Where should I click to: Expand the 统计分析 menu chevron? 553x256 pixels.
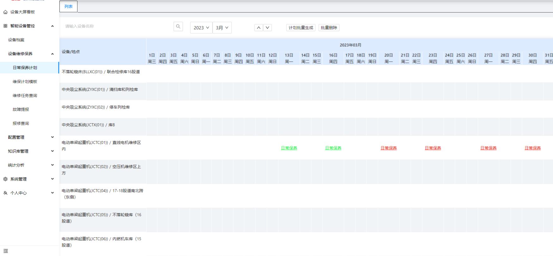pos(52,165)
